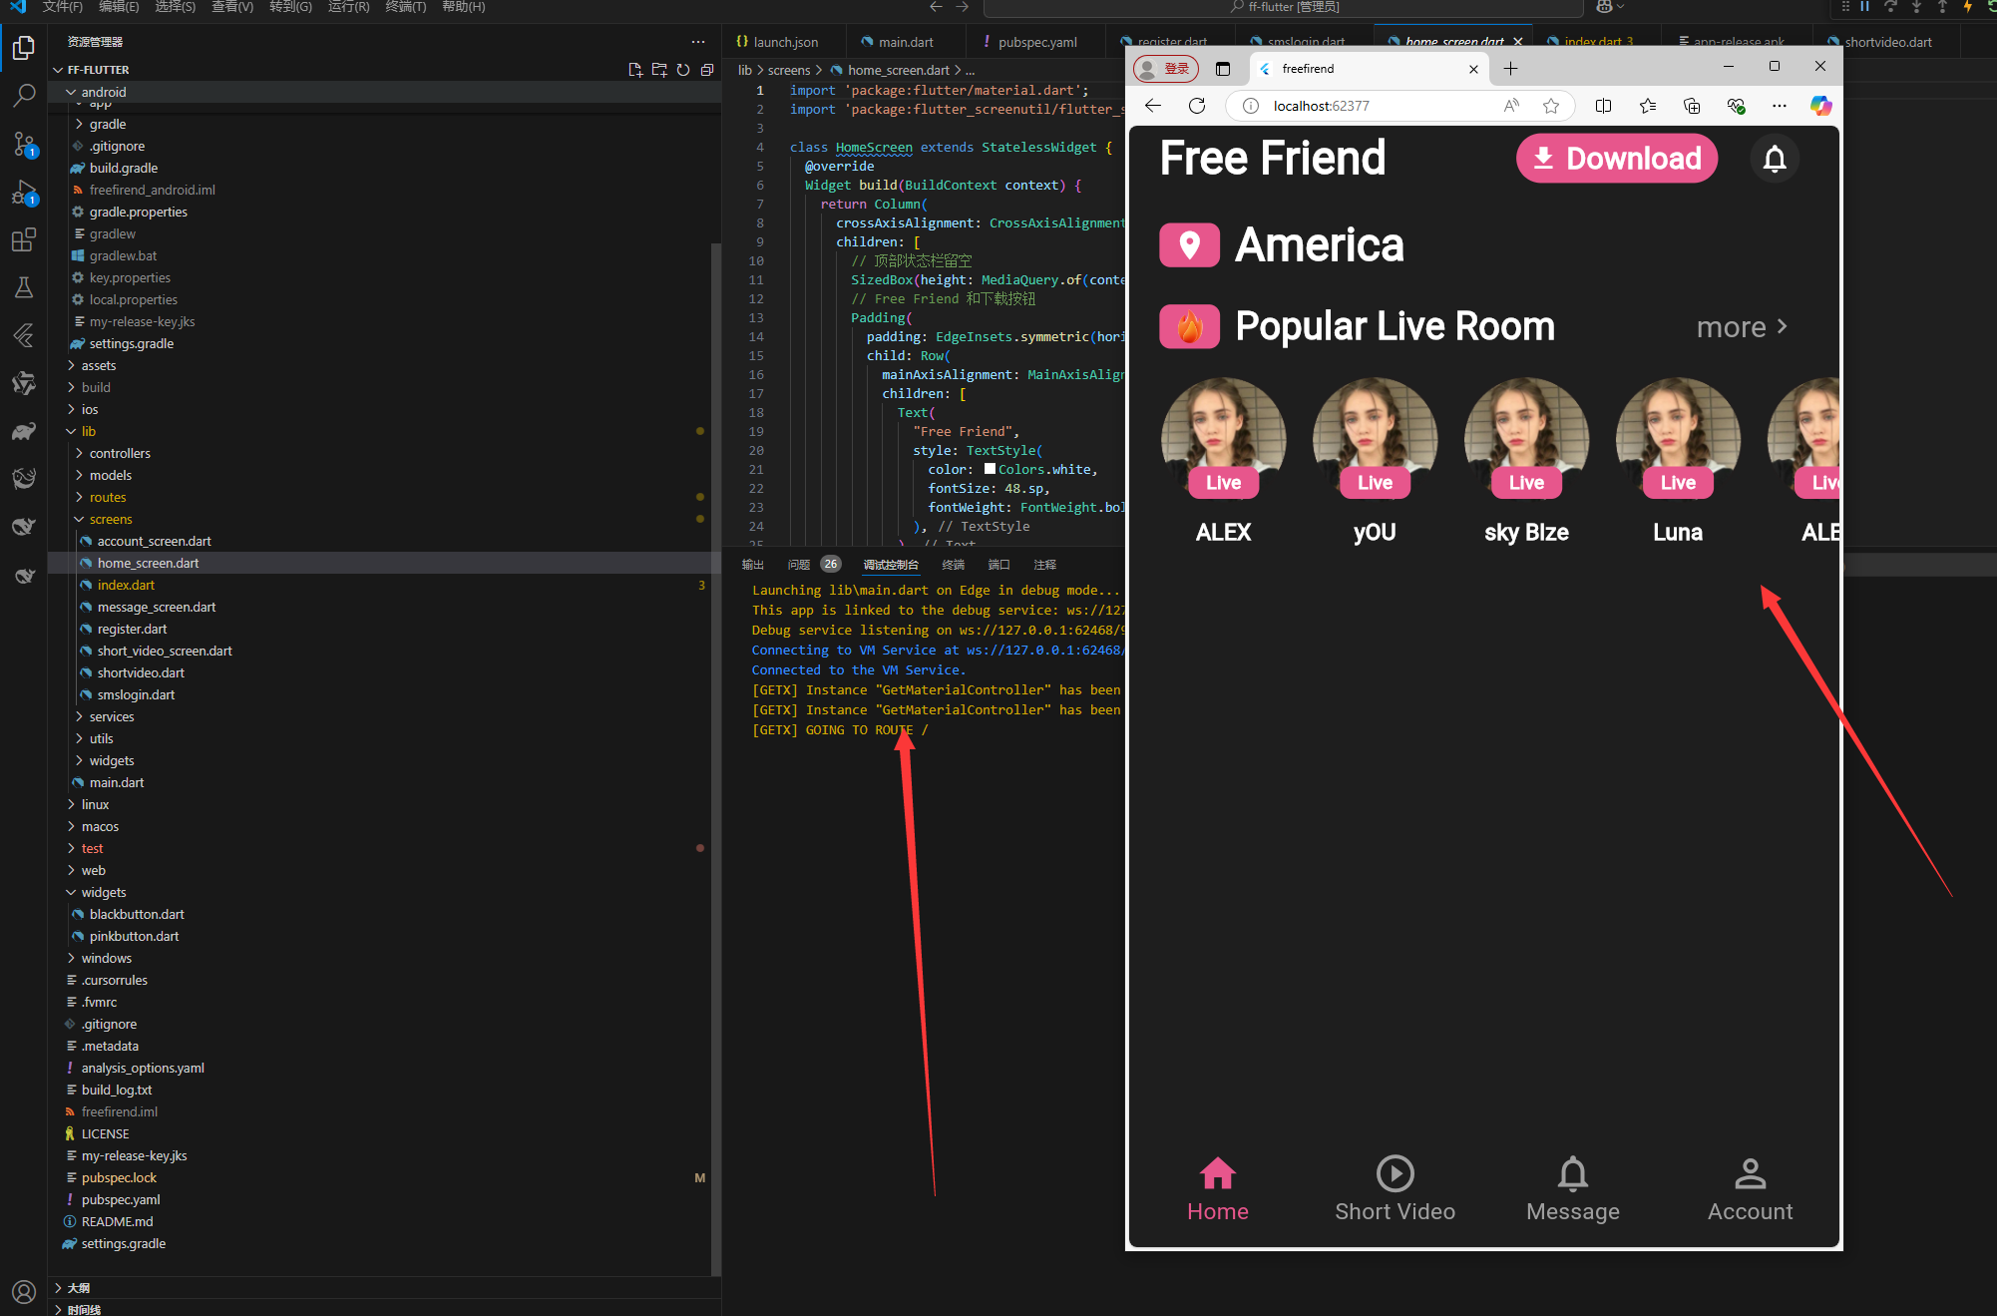Open the Accounts icon in activity bar
1997x1316 pixels.
[24, 1292]
